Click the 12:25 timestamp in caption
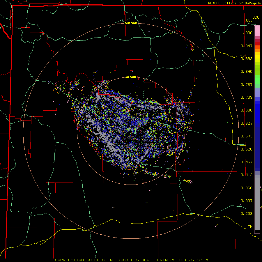Viewport: 262px width, 262px height. tap(203, 260)
